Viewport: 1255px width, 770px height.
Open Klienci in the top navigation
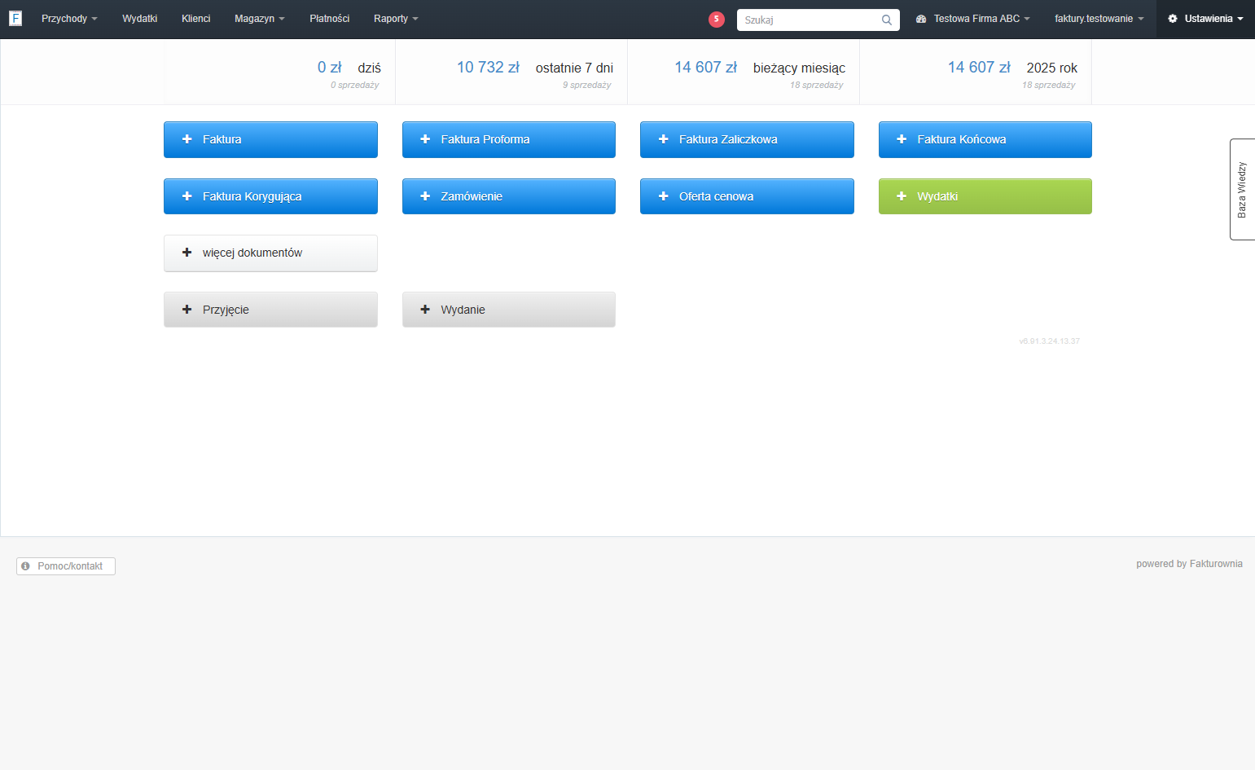[196, 19]
